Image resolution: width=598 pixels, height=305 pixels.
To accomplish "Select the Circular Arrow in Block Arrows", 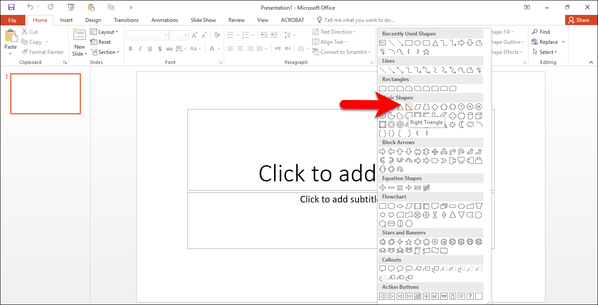I will point(400,169).
